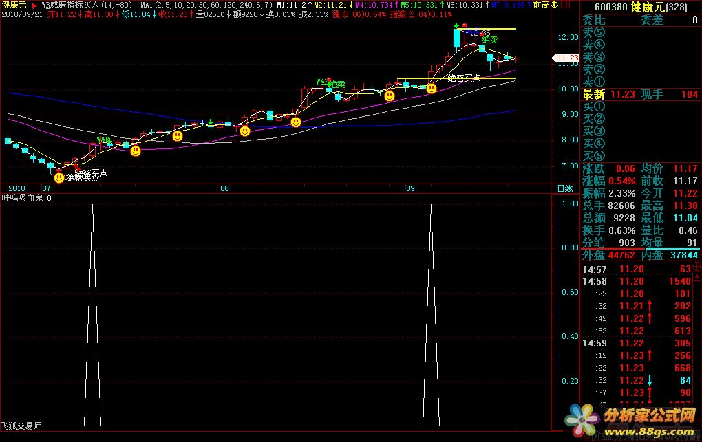Click the 最新 11.23 latest price value

[623, 94]
